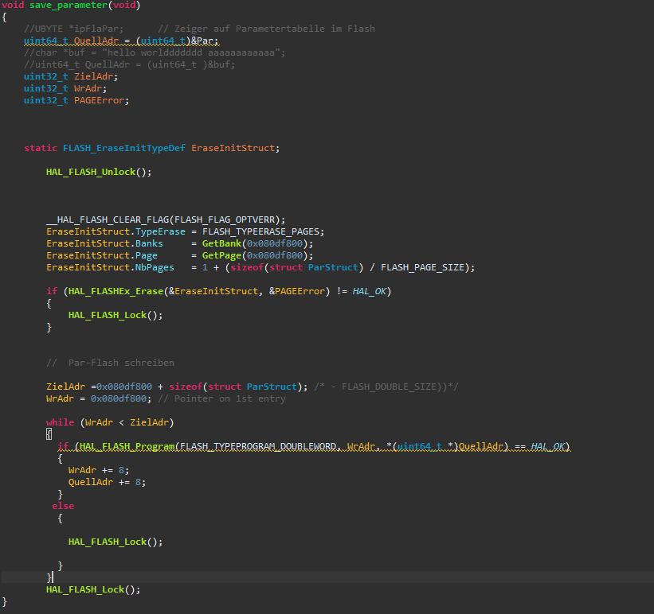Place cursor on the while keyword
The image size is (654, 614).
pos(60,422)
